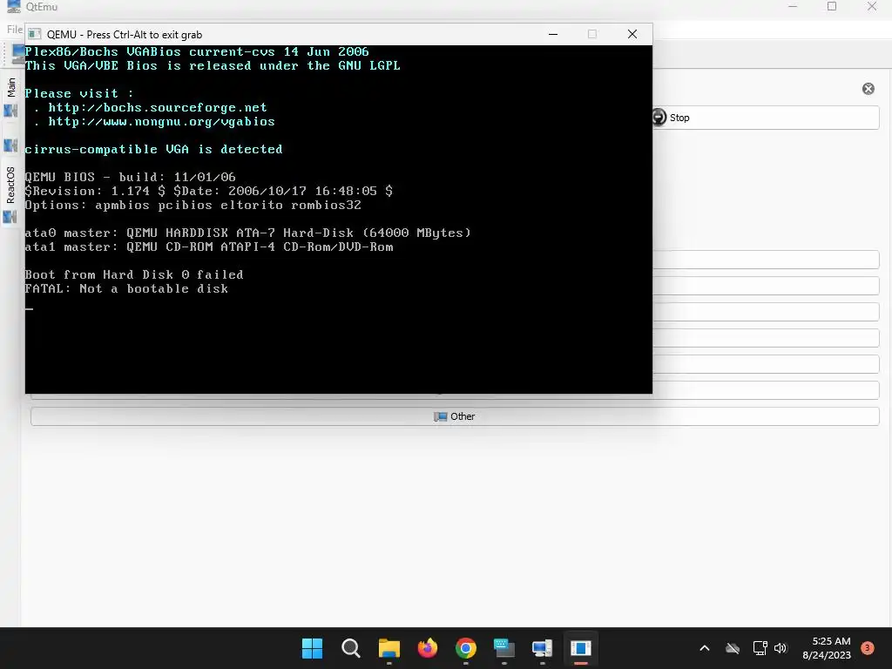Click the 'http://bochs.sourceforge.net' text in console
Image resolution: width=892 pixels, height=669 pixels.
[158, 107]
